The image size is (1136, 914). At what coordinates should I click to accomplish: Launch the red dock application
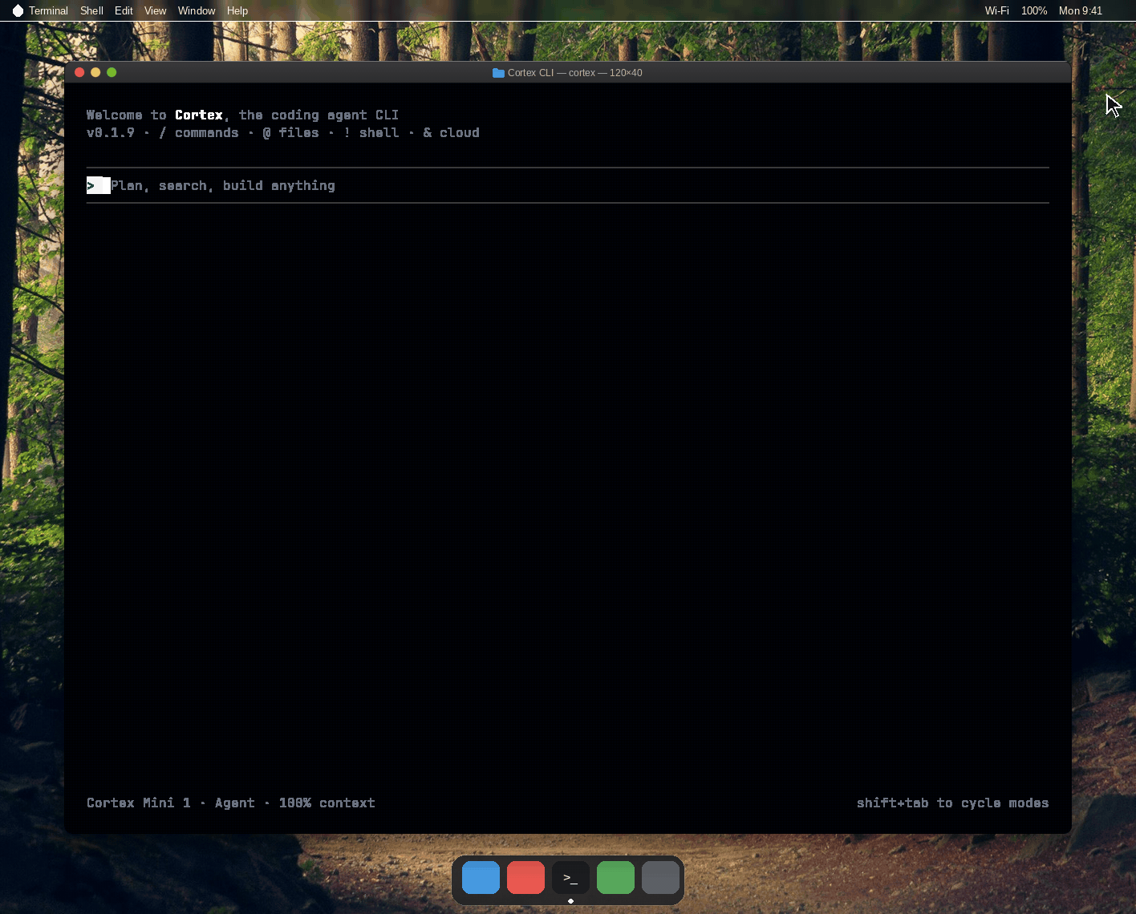(525, 877)
